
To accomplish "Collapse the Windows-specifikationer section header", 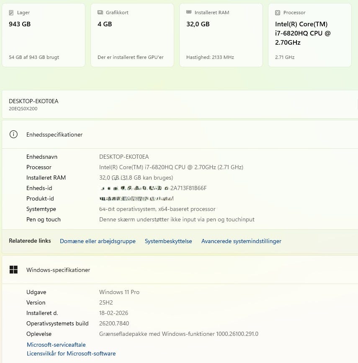I will (180, 270).
